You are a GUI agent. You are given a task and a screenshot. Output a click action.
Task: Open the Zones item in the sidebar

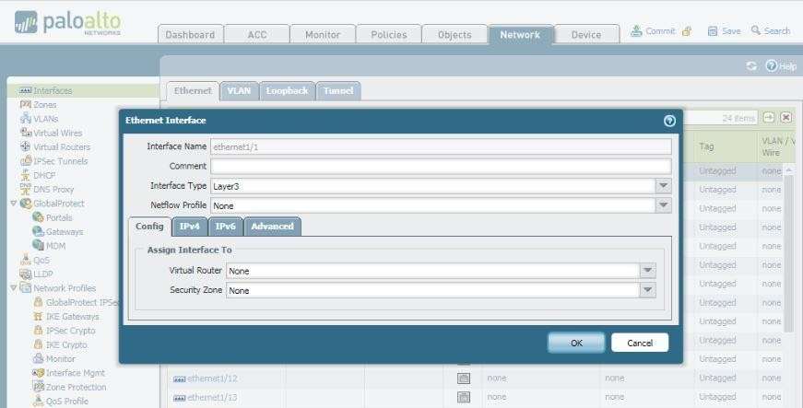(26, 105)
